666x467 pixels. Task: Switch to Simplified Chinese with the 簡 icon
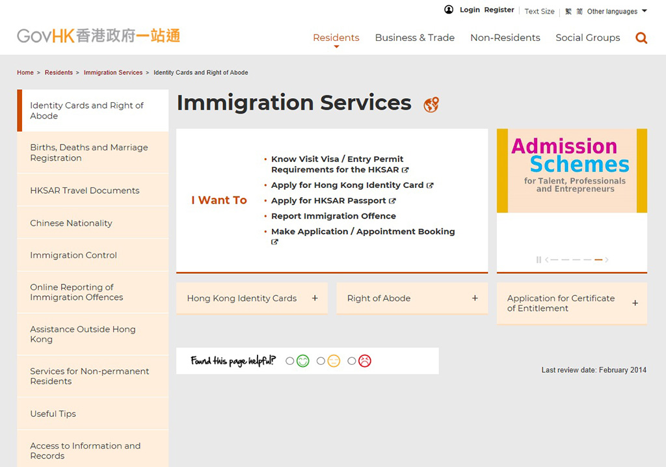[x=579, y=12]
